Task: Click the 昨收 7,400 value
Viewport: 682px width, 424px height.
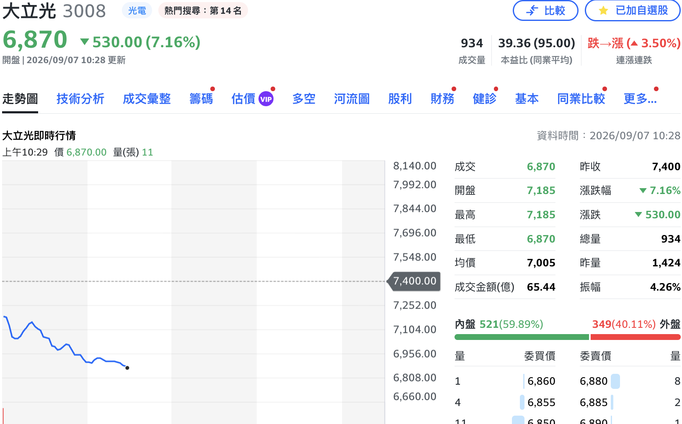Action: click(666, 167)
